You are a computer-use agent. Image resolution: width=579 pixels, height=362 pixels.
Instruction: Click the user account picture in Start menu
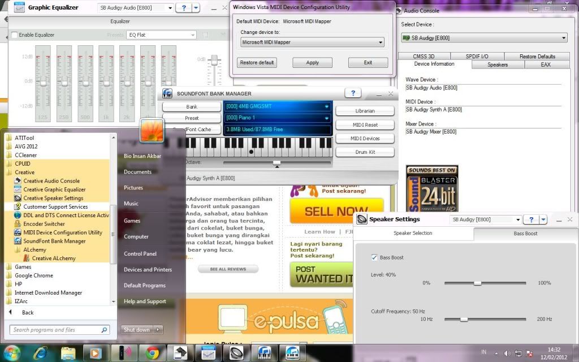click(x=152, y=131)
